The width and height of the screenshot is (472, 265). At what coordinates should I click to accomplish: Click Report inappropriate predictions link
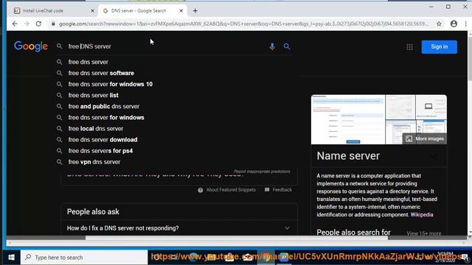[262, 172]
